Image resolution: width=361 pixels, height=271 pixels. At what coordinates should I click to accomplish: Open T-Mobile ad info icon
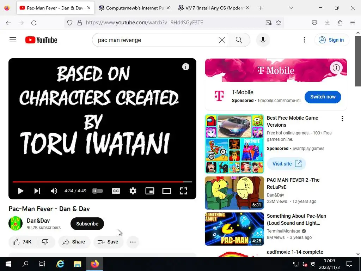tap(336, 68)
